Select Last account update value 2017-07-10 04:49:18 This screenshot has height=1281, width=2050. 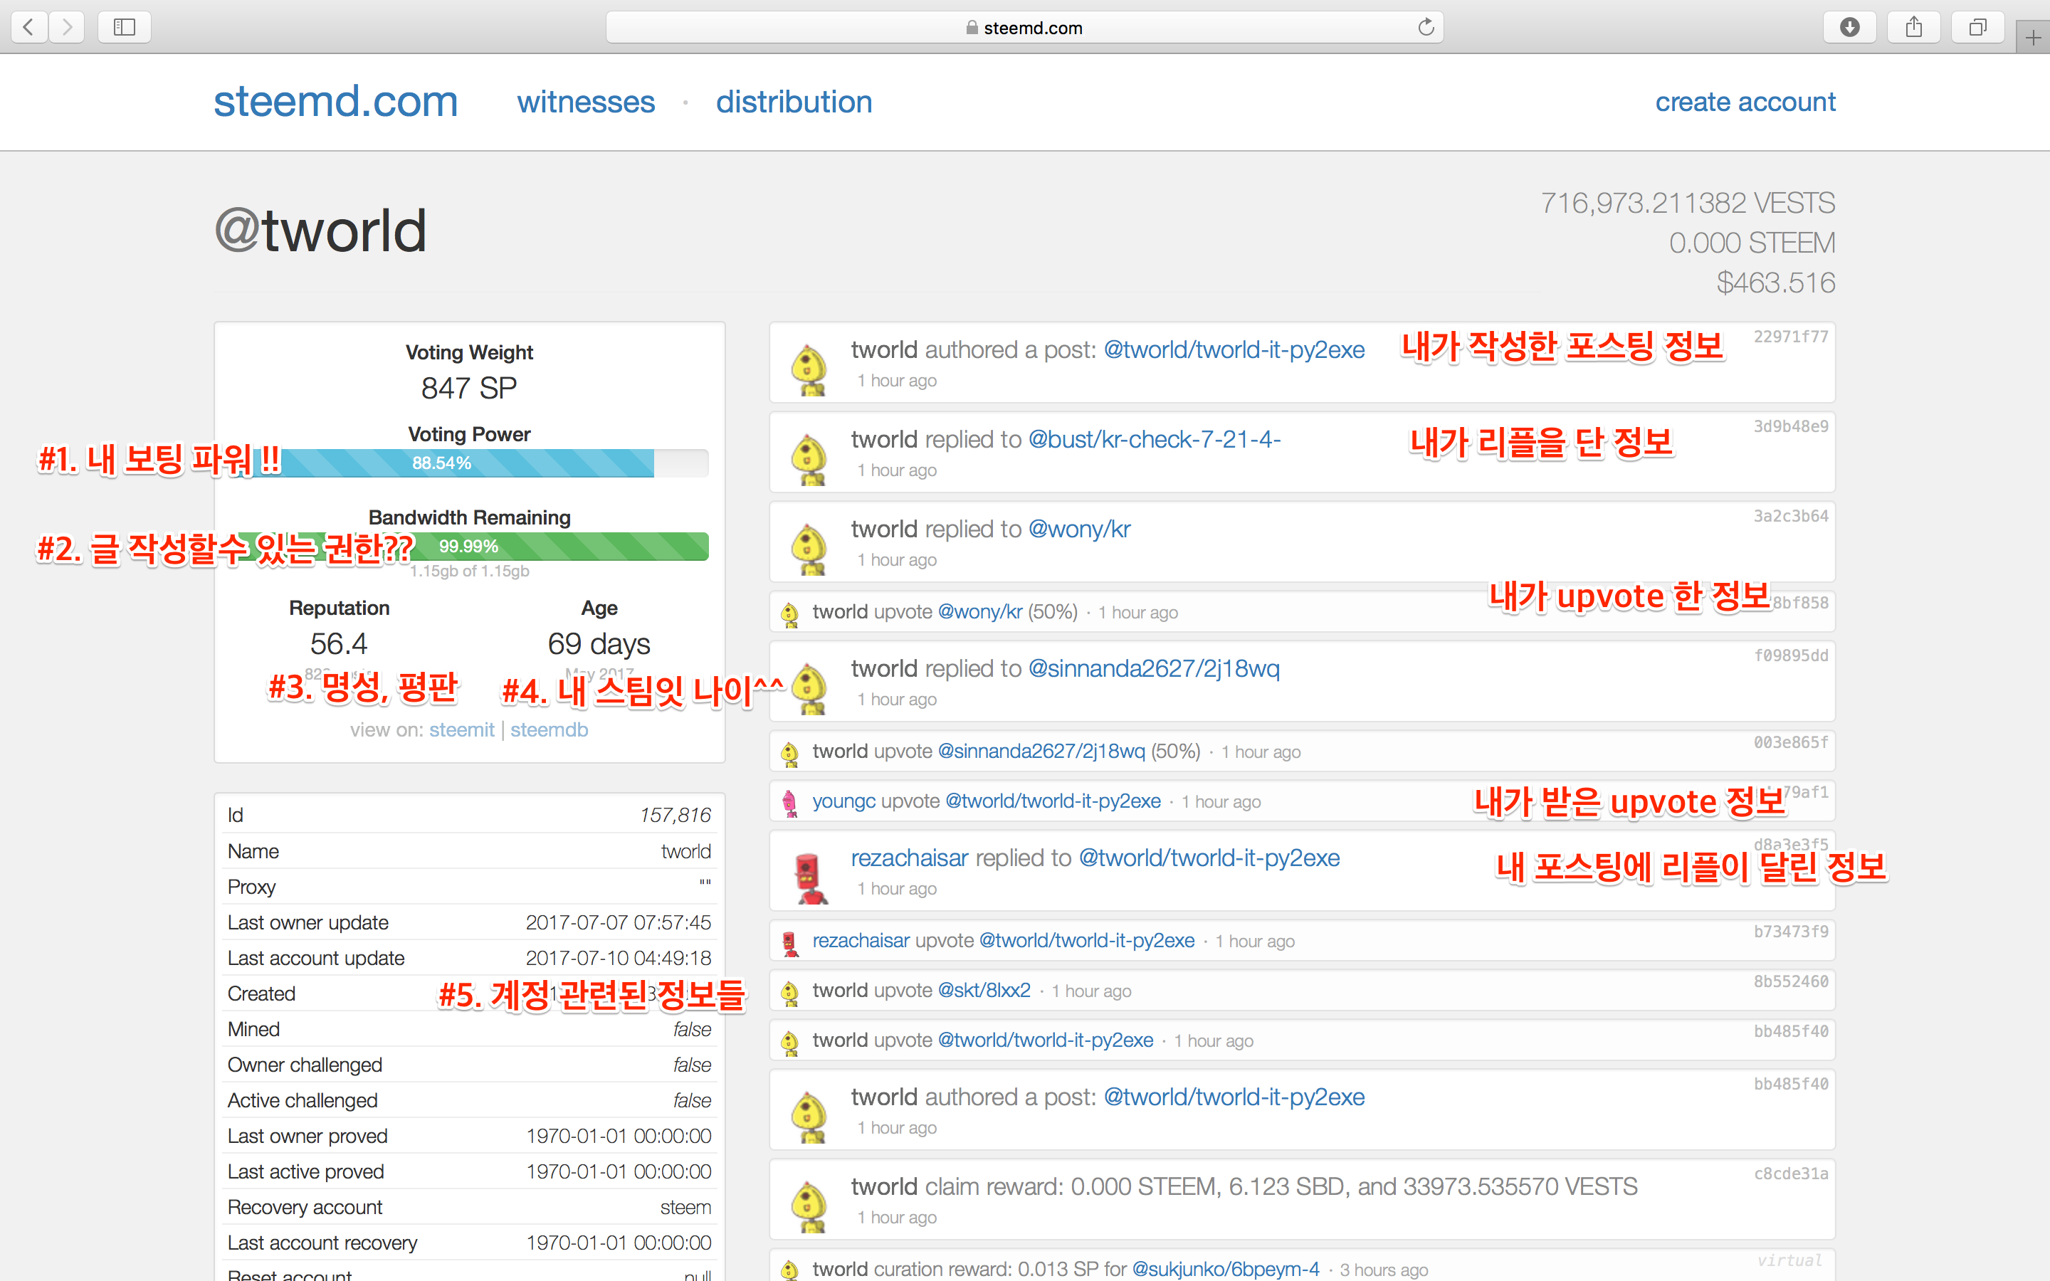(x=619, y=958)
